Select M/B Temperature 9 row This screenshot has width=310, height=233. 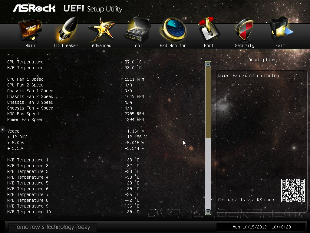pyautogui.click(x=73, y=206)
